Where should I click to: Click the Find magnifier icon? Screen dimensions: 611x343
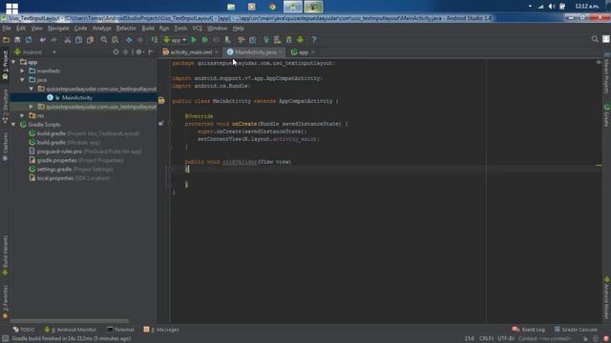point(104,40)
